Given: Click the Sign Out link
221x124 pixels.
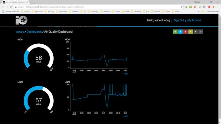Looking at the screenshot, I should 179,20.
